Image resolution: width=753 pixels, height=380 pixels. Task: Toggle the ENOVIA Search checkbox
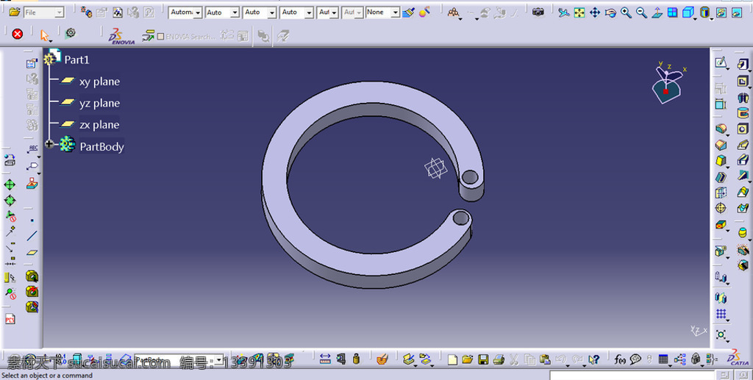161,37
